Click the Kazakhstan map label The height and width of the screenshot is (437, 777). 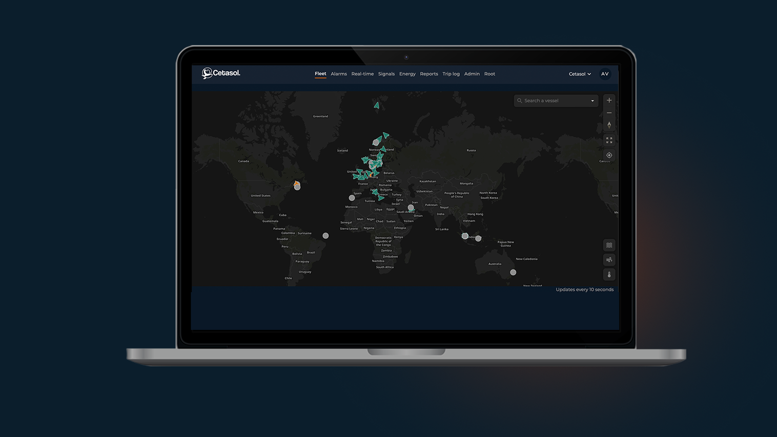click(427, 181)
